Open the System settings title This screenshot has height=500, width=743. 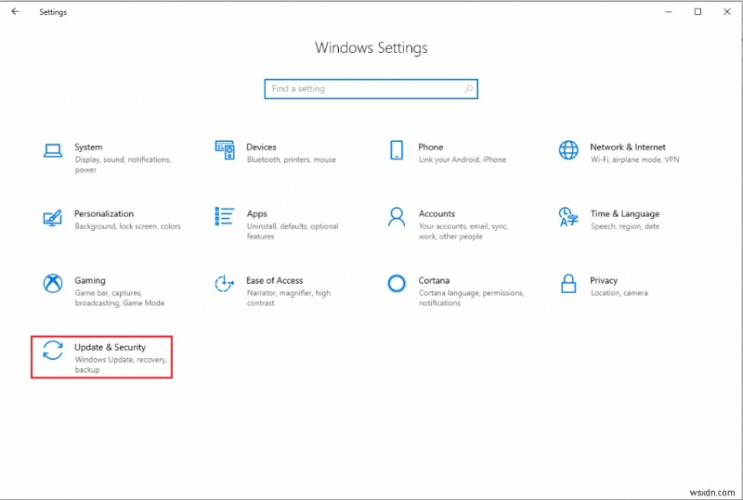(88, 147)
